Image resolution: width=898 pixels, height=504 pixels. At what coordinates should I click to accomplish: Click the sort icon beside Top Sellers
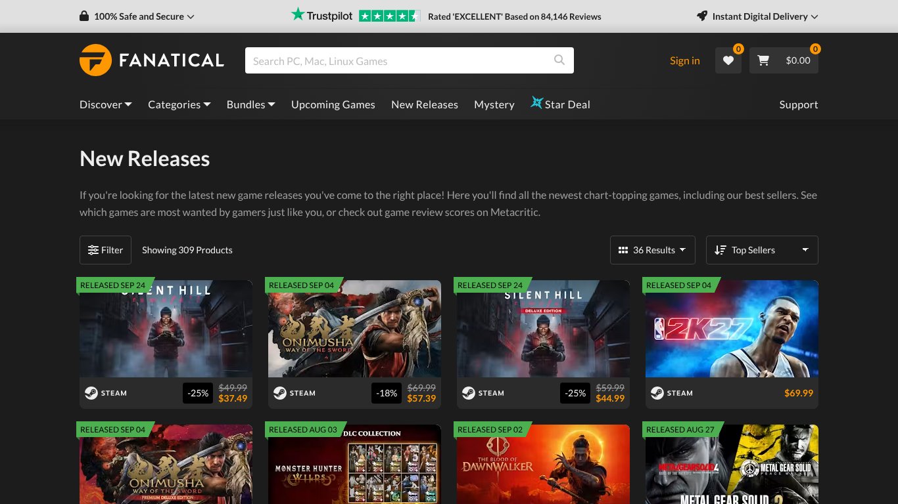[721, 250]
